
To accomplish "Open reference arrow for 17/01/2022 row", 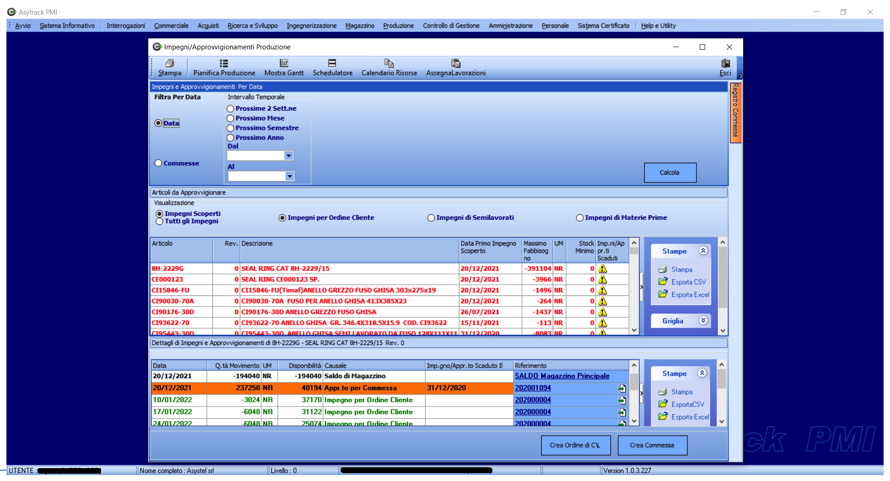I will pos(622,412).
